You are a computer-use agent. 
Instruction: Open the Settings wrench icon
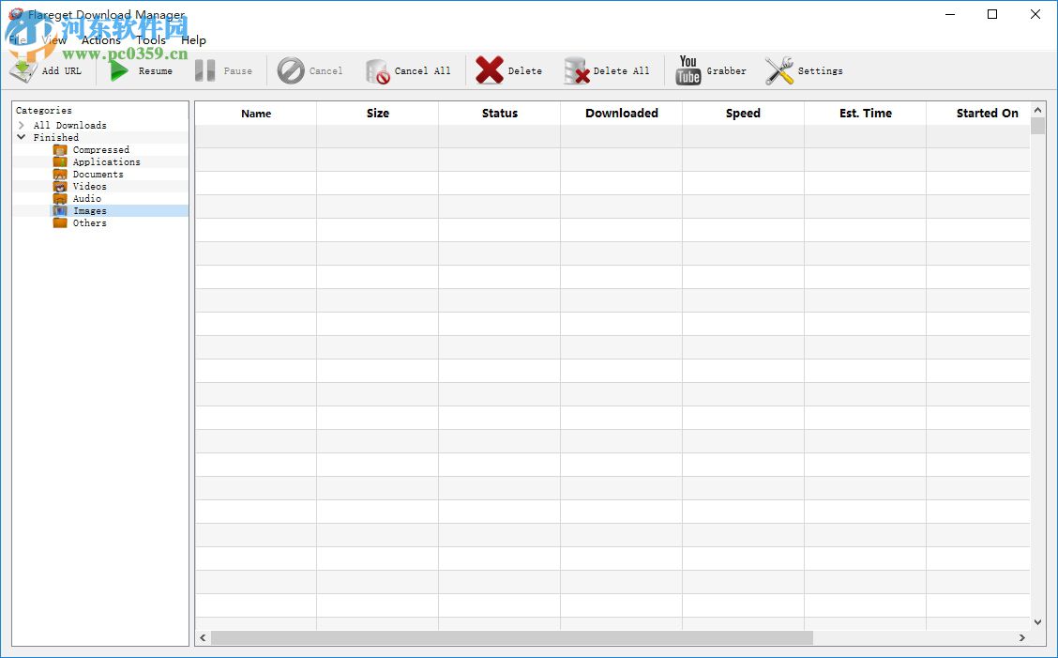[779, 70]
